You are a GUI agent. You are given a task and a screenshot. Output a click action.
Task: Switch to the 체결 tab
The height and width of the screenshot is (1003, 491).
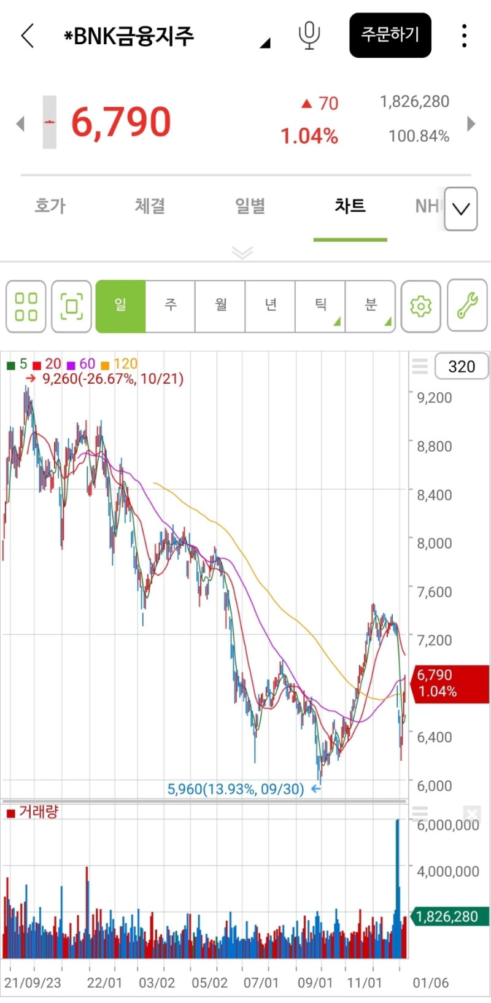coord(150,206)
